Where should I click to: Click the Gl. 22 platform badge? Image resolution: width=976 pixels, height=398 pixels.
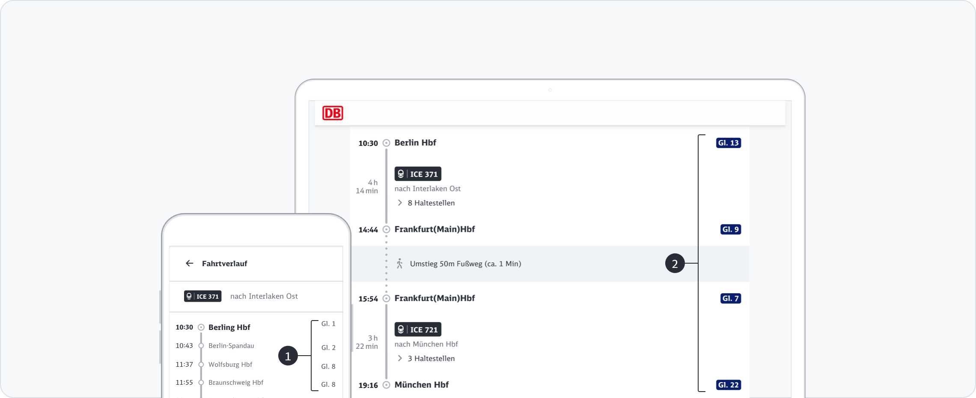pos(728,385)
